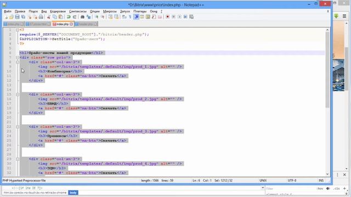The width and height of the screenshot is (351, 197).
Task: Click the Stop recording macro icon
Action: click(x=173, y=17)
